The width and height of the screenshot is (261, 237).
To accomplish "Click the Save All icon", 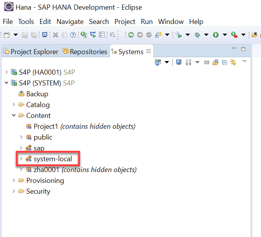I will pos(34,35).
